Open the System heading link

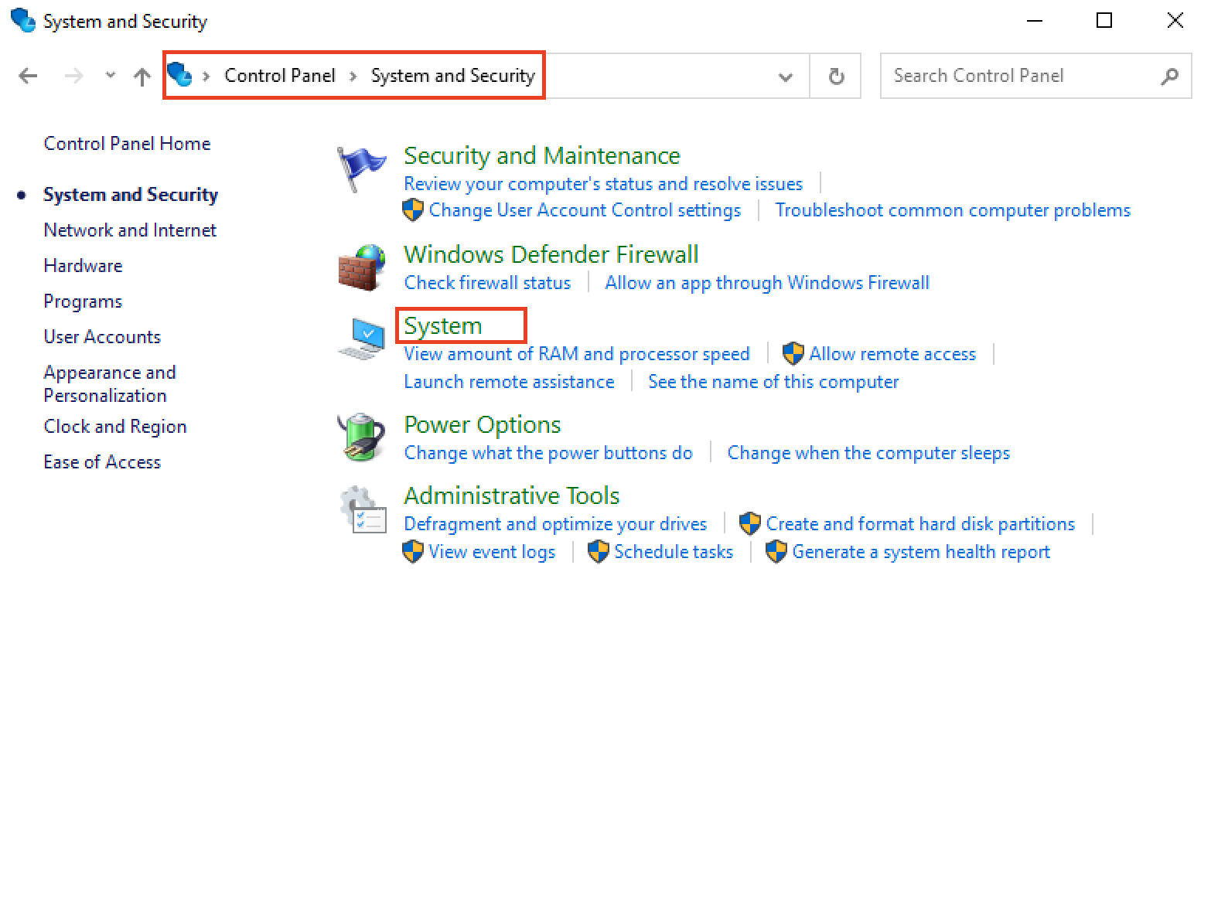tap(443, 325)
